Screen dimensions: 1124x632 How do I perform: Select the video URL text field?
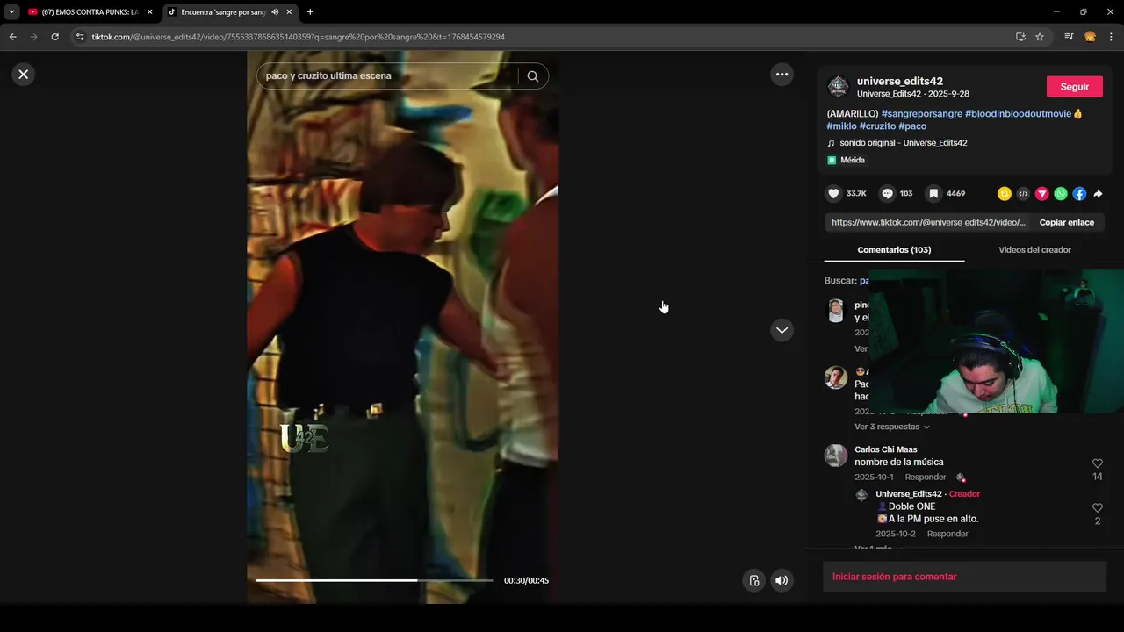pos(928,223)
